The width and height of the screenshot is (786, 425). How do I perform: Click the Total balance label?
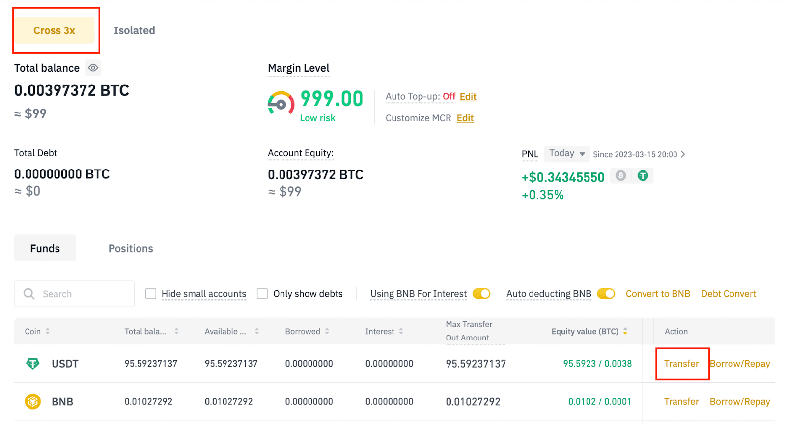pyautogui.click(x=47, y=68)
